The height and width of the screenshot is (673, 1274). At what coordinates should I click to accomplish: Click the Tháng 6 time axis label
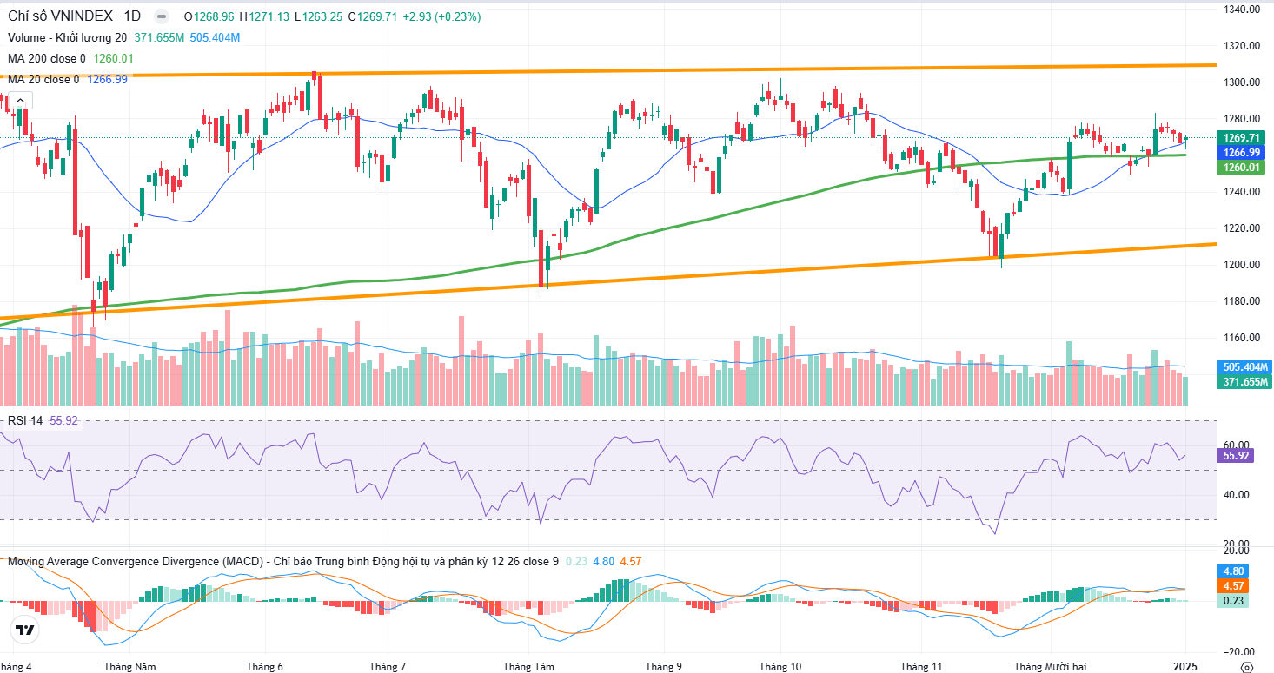pyautogui.click(x=265, y=667)
